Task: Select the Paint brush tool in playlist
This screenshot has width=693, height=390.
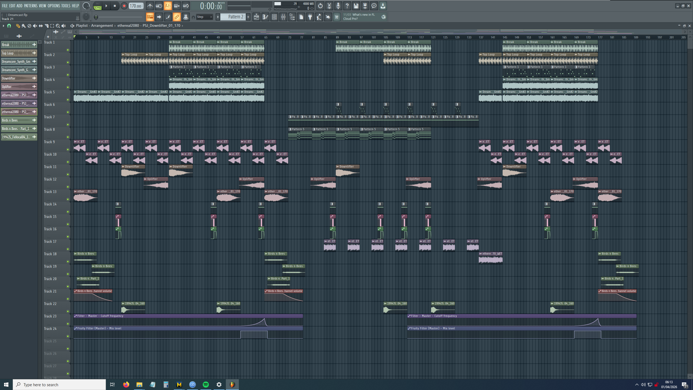Action: (24, 26)
